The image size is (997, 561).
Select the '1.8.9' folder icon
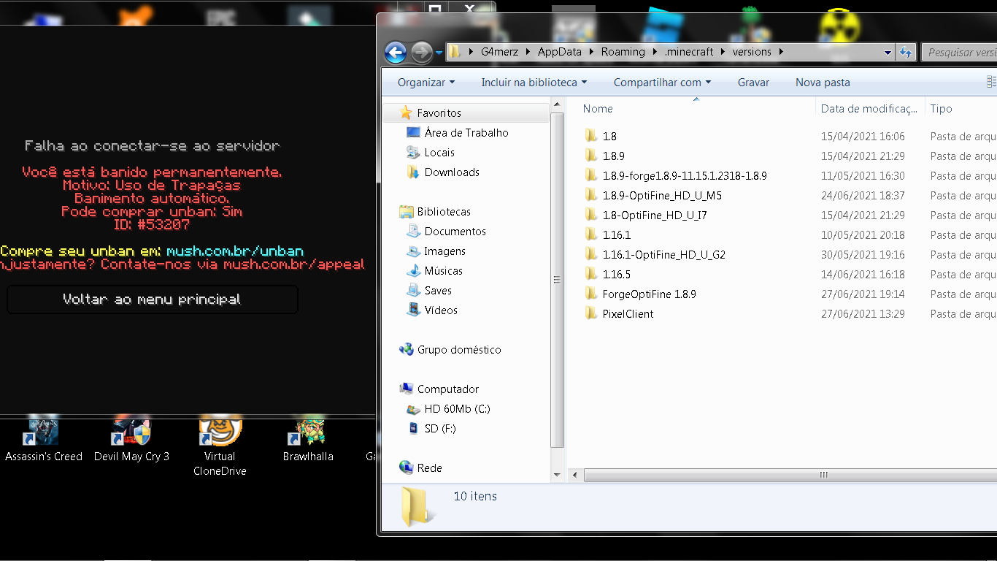coord(591,156)
